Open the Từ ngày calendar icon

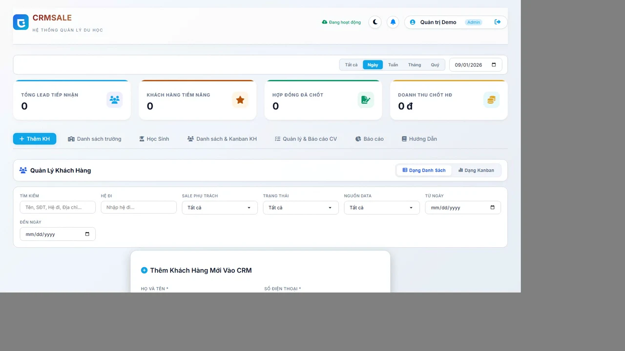coord(492,208)
